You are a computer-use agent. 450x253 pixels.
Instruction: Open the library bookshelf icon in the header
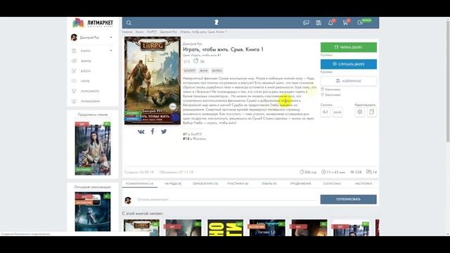tap(319, 22)
